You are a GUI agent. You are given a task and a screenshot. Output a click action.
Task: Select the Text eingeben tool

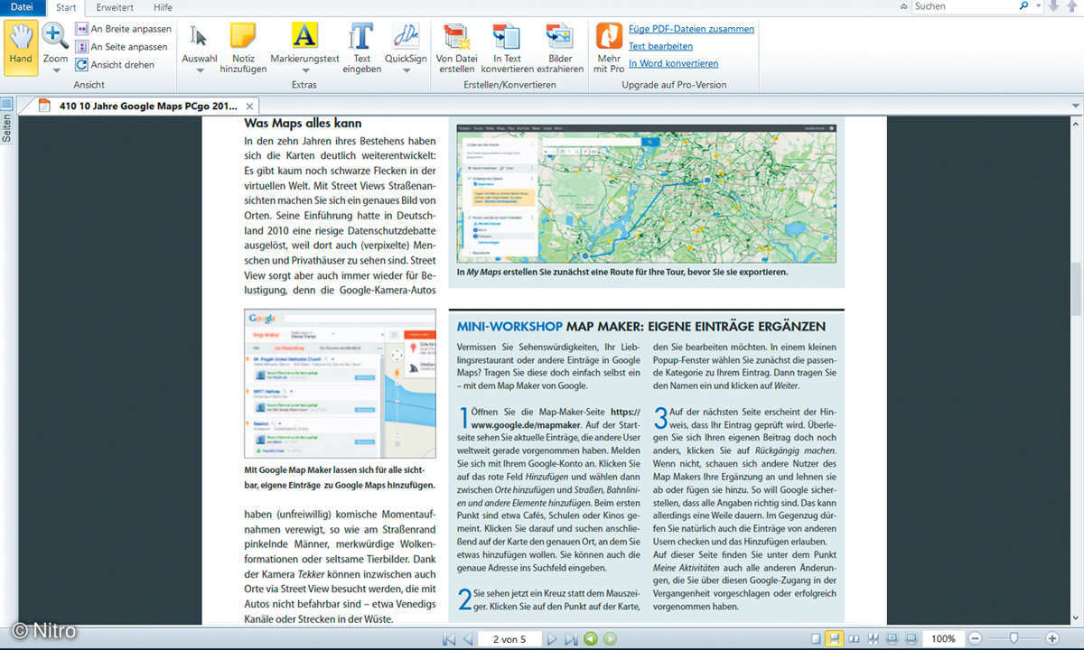(x=361, y=48)
